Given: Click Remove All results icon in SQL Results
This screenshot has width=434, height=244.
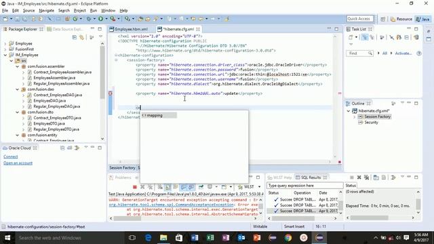Looking at the screenshot, I should tap(367, 178).
